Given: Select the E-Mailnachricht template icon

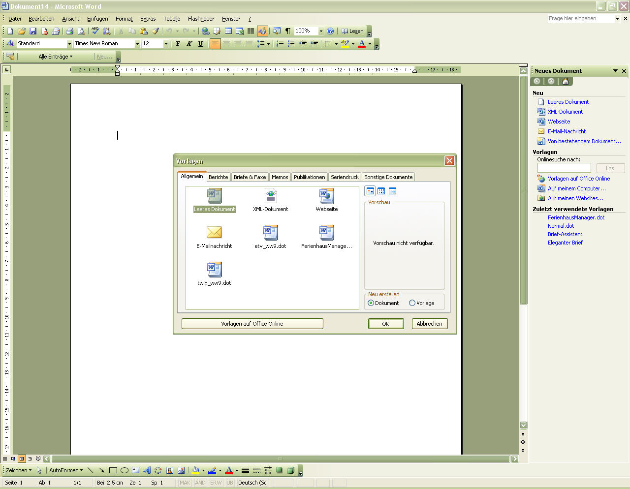Looking at the screenshot, I should (214, 233).
